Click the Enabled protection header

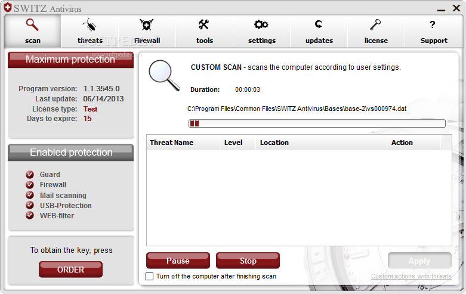click(x=71, y=153)
